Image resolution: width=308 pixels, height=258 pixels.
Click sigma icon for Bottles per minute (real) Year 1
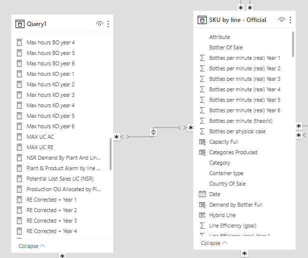tap(202, 58)
